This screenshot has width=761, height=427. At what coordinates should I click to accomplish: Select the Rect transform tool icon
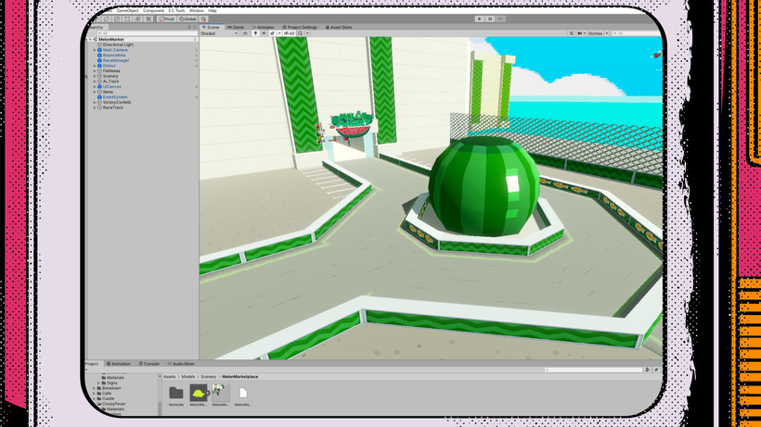tap(128, 19)
